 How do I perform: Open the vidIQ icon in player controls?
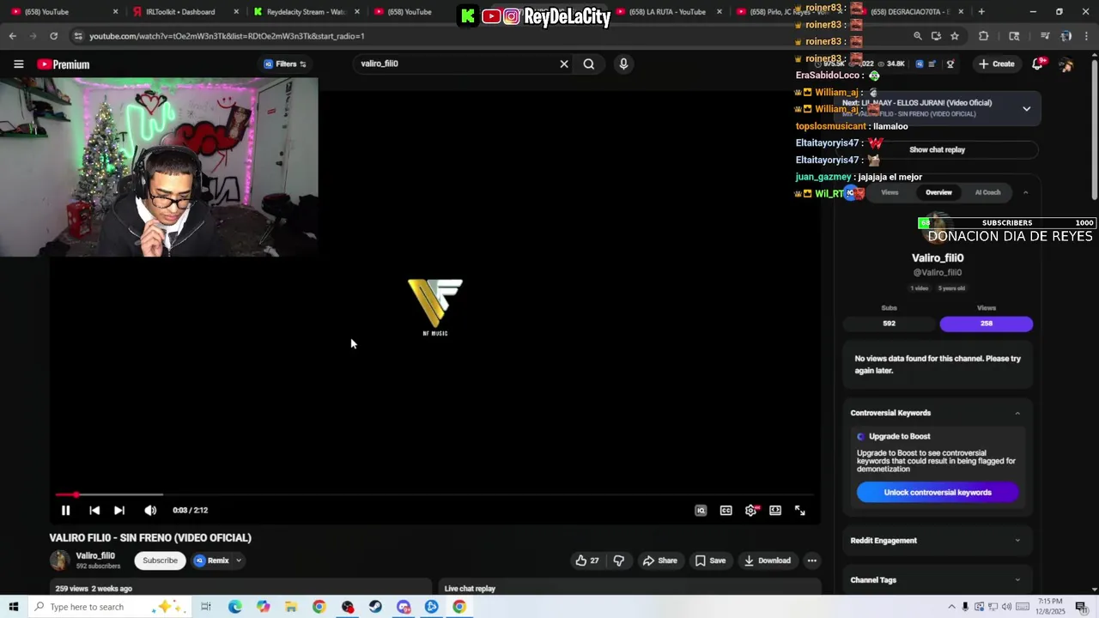[701, 510]
